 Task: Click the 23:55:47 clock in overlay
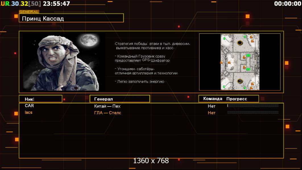[x=56, y=3]
